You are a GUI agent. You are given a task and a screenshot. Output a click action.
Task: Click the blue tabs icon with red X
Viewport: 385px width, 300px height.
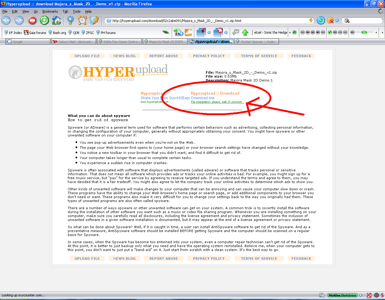(218, 32)
